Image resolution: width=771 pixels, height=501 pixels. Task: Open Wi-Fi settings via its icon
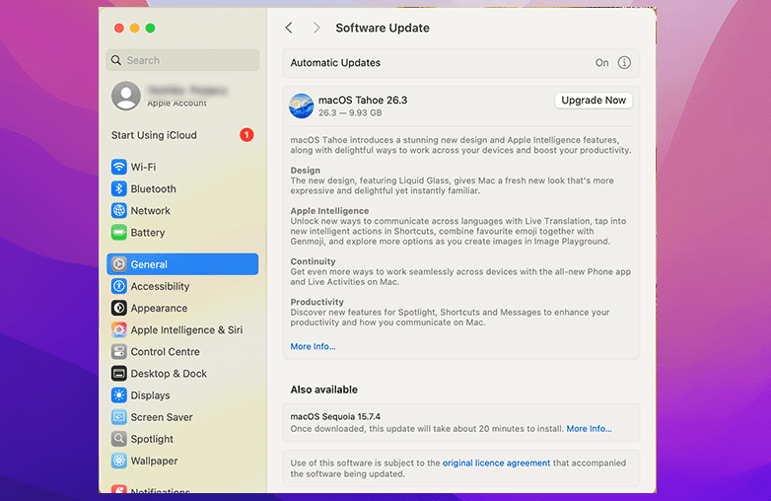[x=119, y=167]
